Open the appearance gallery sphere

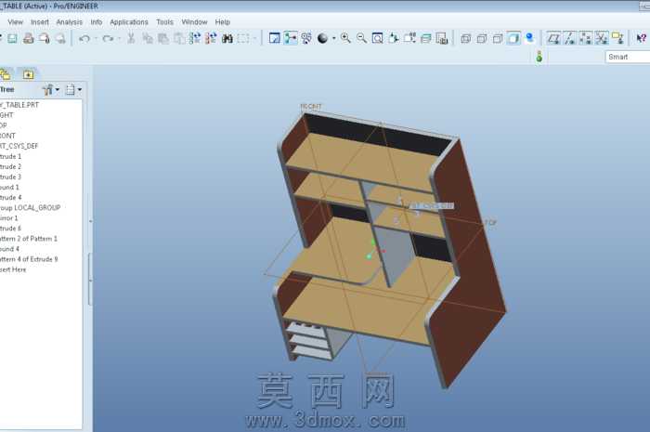(322, 39)
